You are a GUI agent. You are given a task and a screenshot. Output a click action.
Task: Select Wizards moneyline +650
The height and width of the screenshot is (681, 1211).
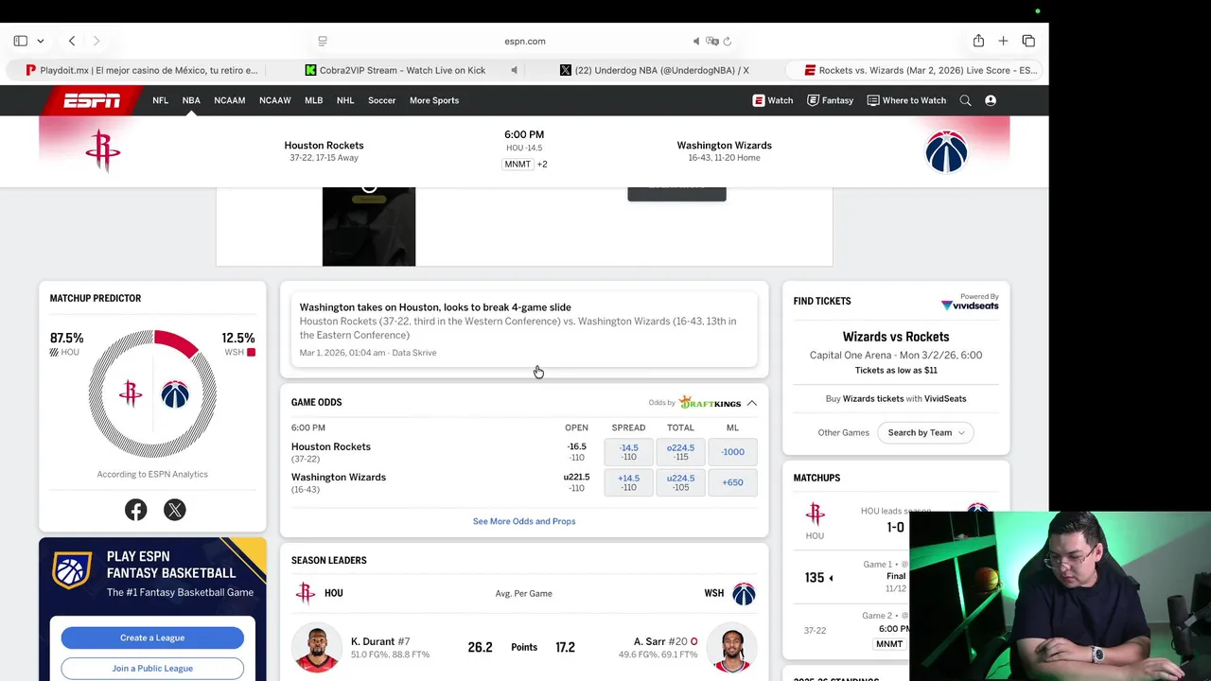click(732, 482)
